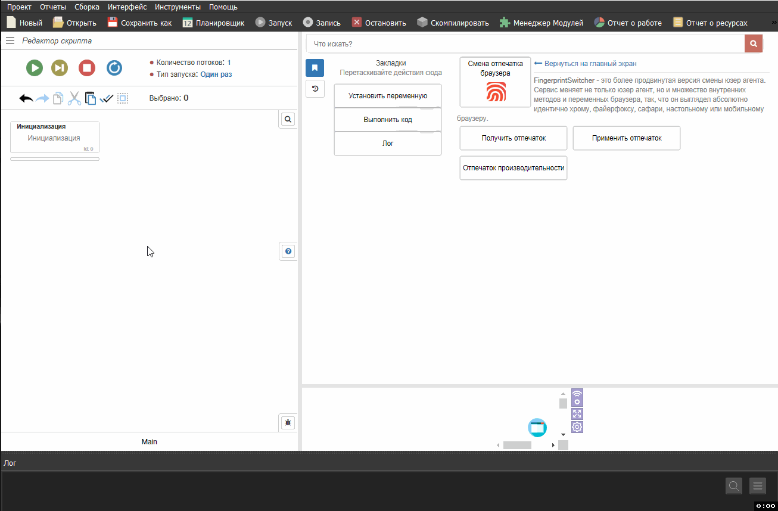Toggle the blue bookmarks panel button
Screen dimensions: 778x511
click(315, 68)
